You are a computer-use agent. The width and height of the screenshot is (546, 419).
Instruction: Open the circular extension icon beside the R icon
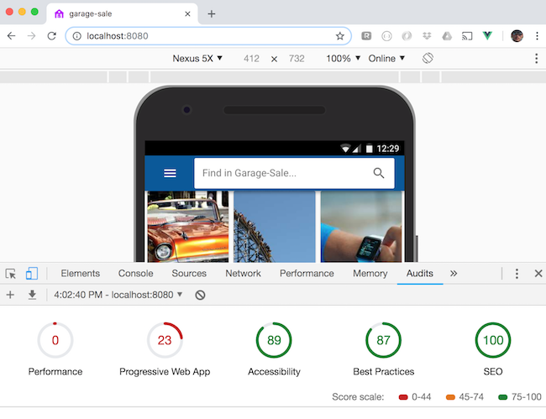pos(386,36)
